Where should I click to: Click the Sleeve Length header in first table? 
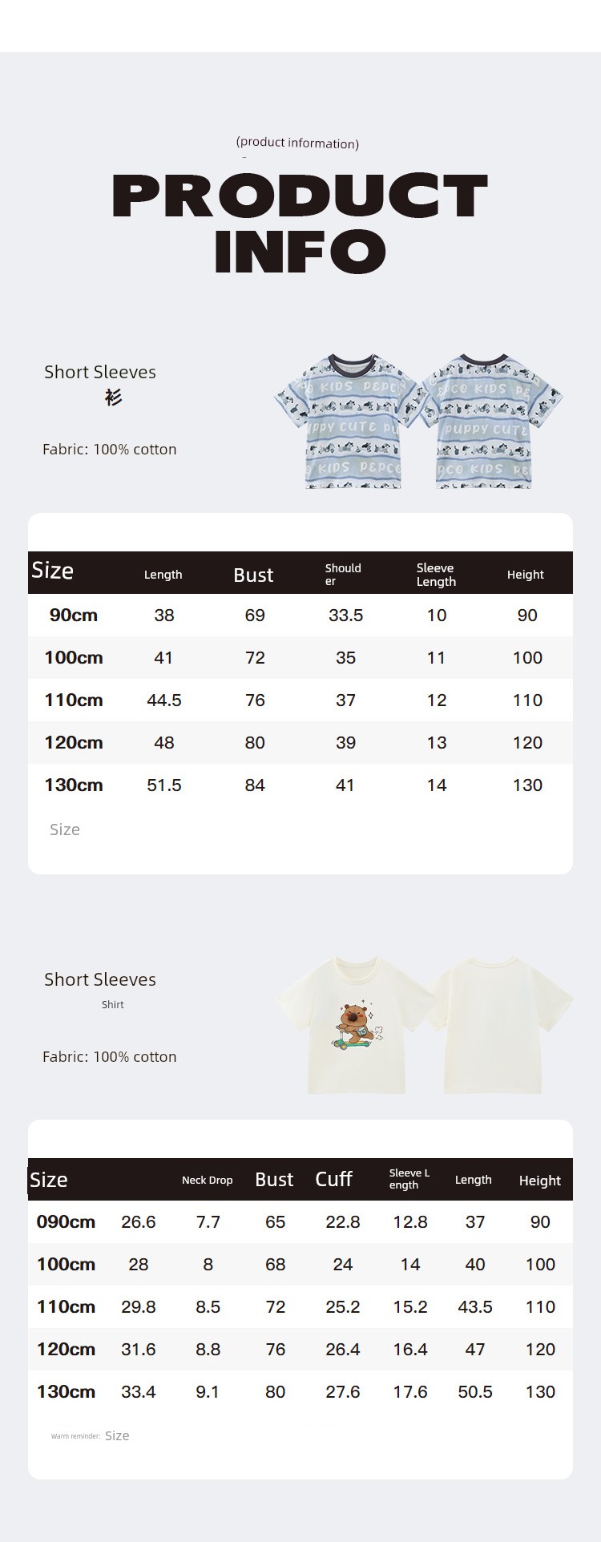pos(436,575)
